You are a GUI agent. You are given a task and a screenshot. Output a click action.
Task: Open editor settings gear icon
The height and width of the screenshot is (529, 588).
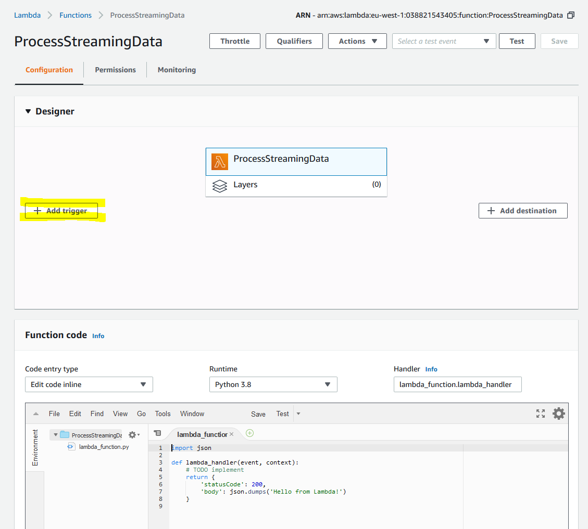tap(559, 414)
